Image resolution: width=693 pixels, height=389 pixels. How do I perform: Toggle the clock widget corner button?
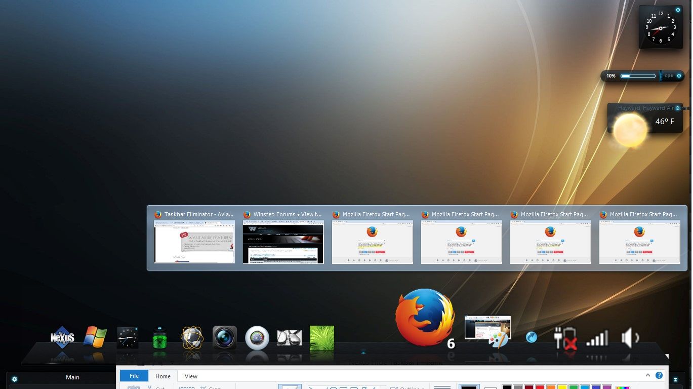pyautogui.click(x=678, y=10)
